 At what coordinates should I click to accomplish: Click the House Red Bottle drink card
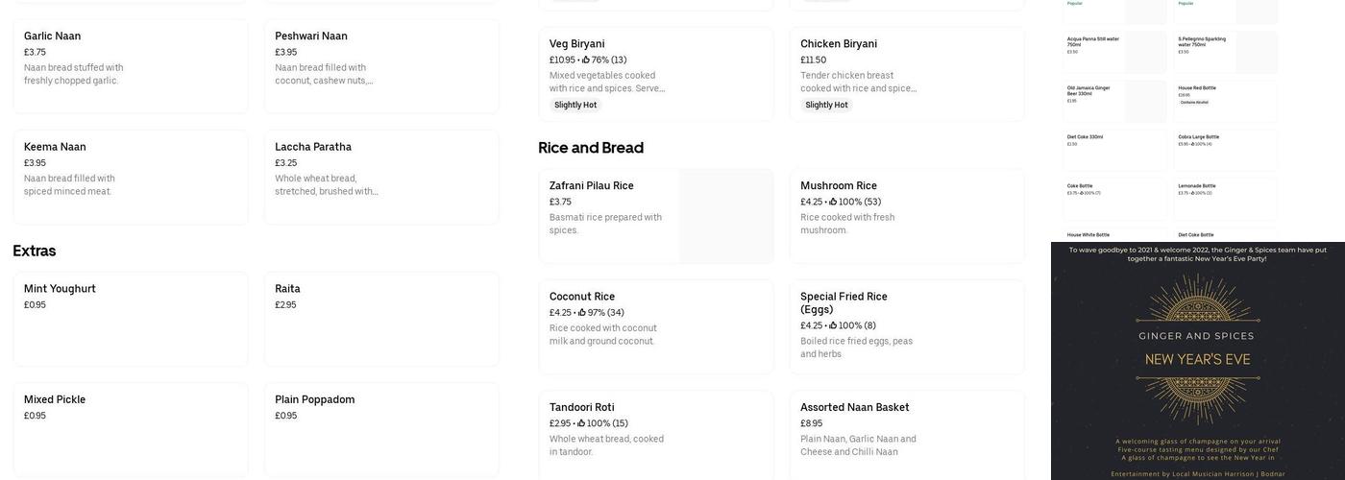click(x=1226, y=101)
